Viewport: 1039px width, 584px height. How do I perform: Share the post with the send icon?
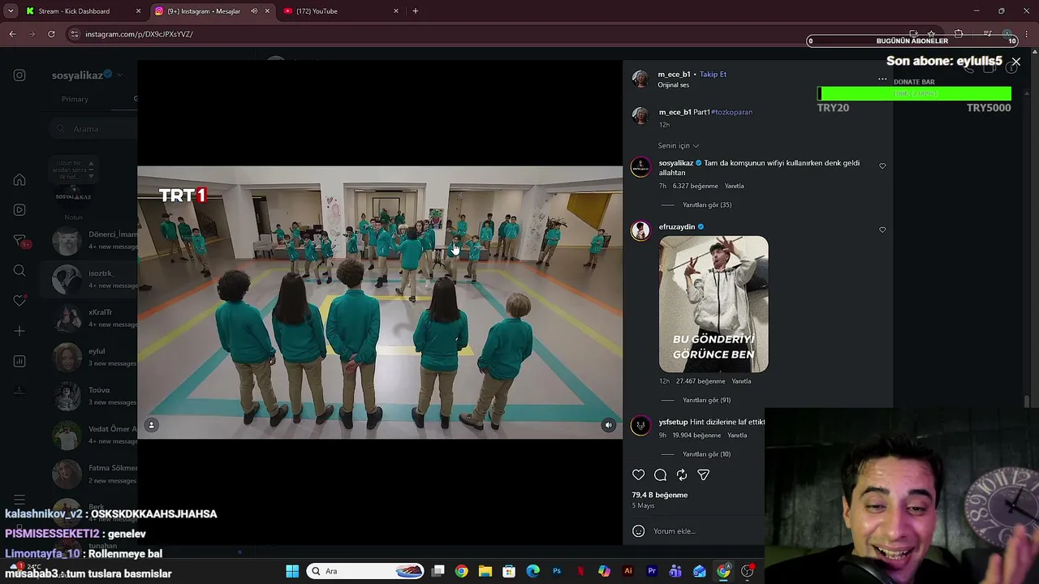(704, 475)
